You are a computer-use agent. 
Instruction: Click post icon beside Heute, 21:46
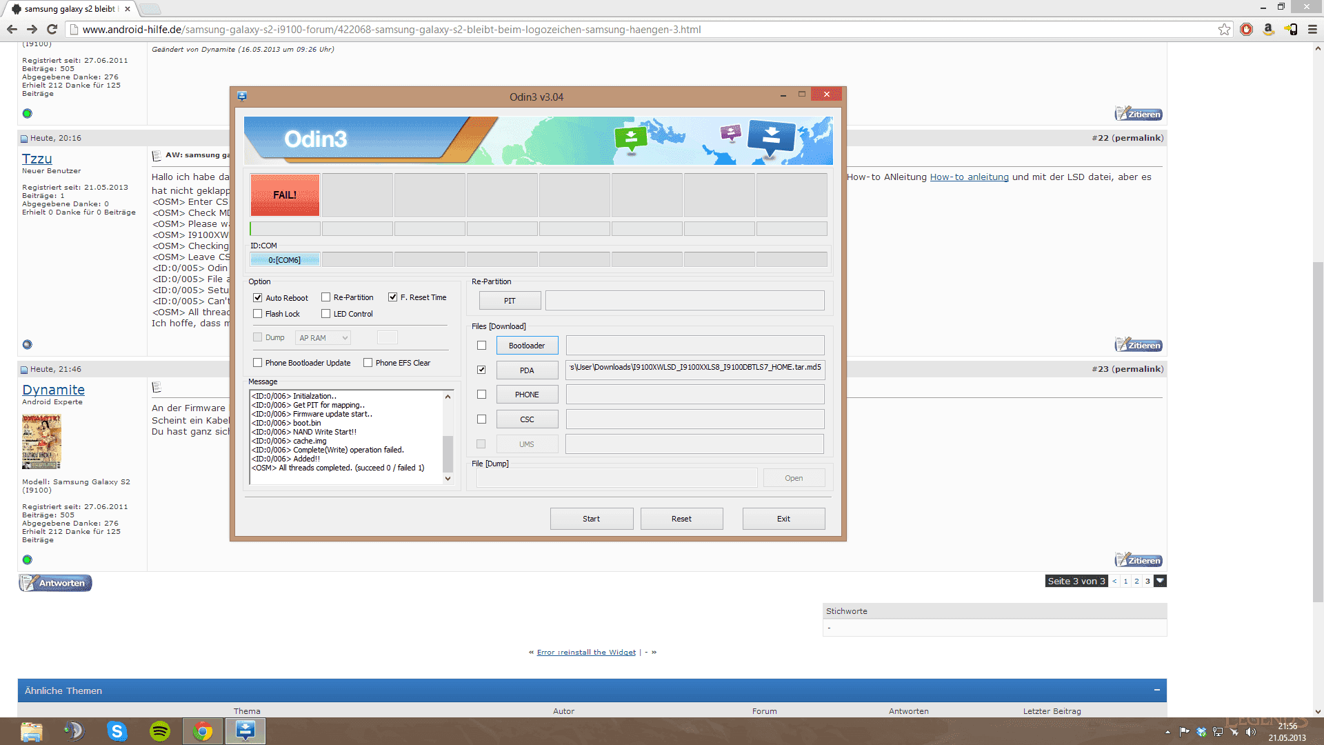[x=24, y=370]
